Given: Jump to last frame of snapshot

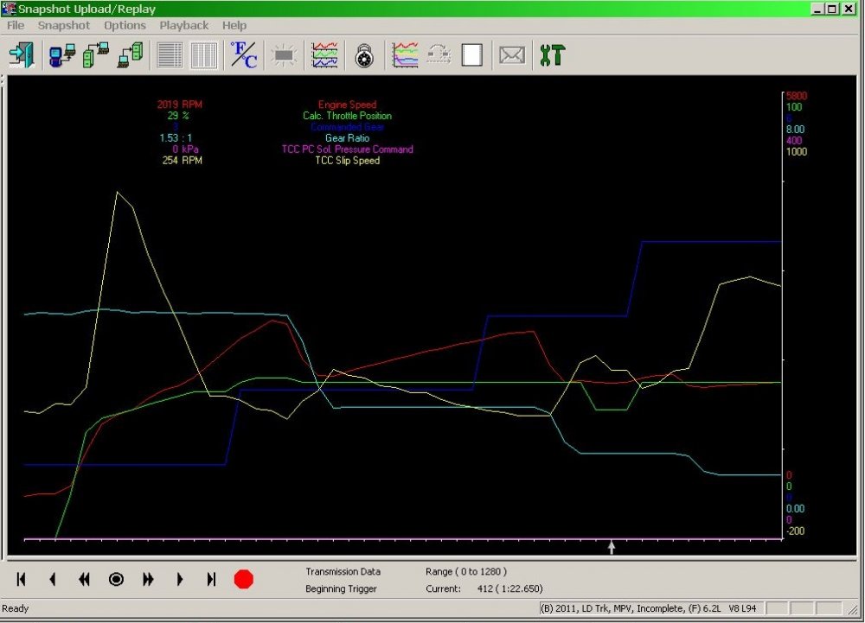Looking at the screenshot, I should 211,580.
